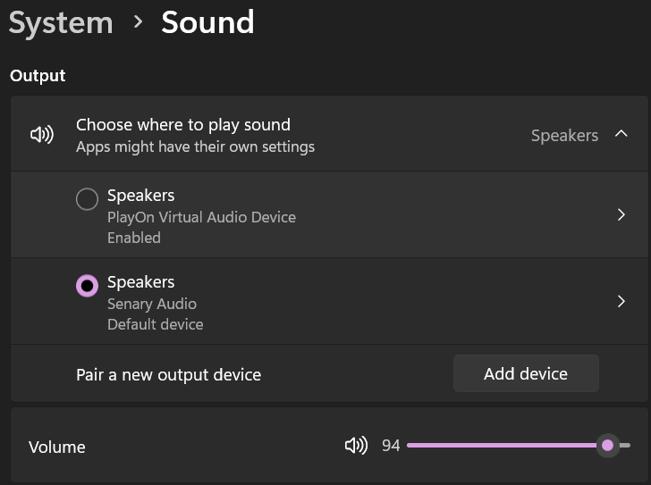Click the volume slider thumb
Screen dimensions: 651x485
(608, 445)
